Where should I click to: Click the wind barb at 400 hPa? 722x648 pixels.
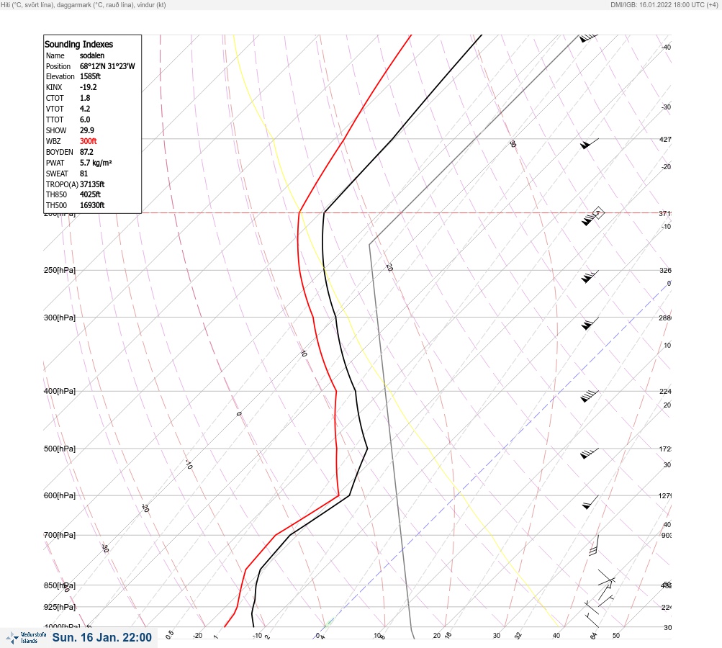pyautogui.click(x=590, y=396)
